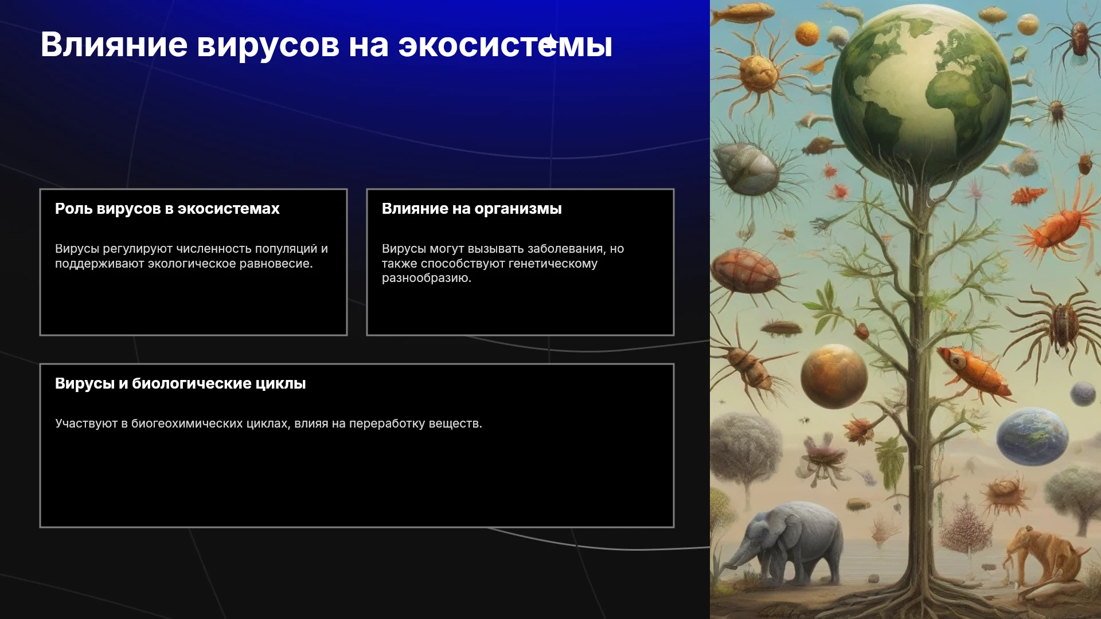Click the small star mark in the title

coord(550,42)
